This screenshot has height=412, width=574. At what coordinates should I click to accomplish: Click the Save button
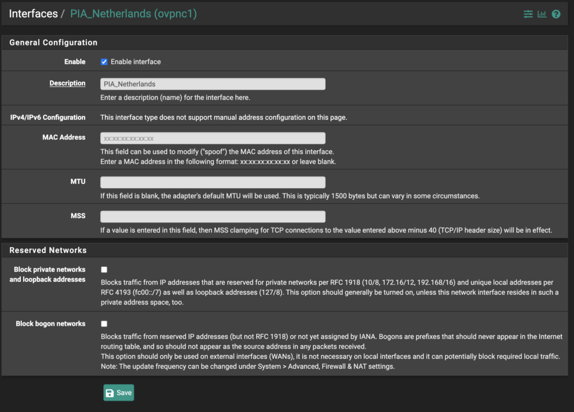pyautogui.click(x=119, y=392)
